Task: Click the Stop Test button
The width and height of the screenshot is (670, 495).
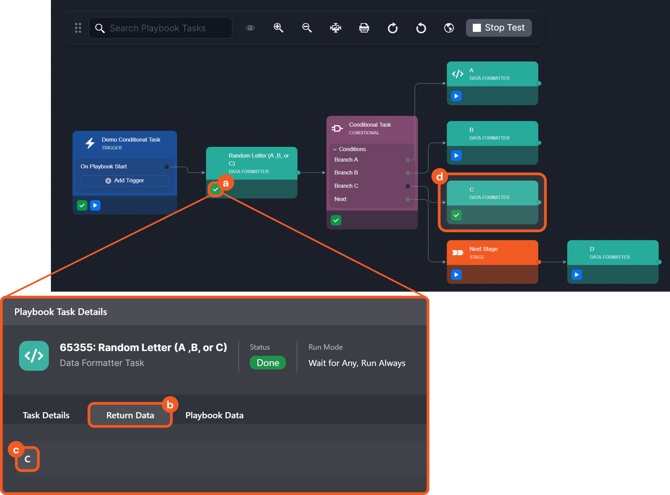Action: [x=499, y=28]
